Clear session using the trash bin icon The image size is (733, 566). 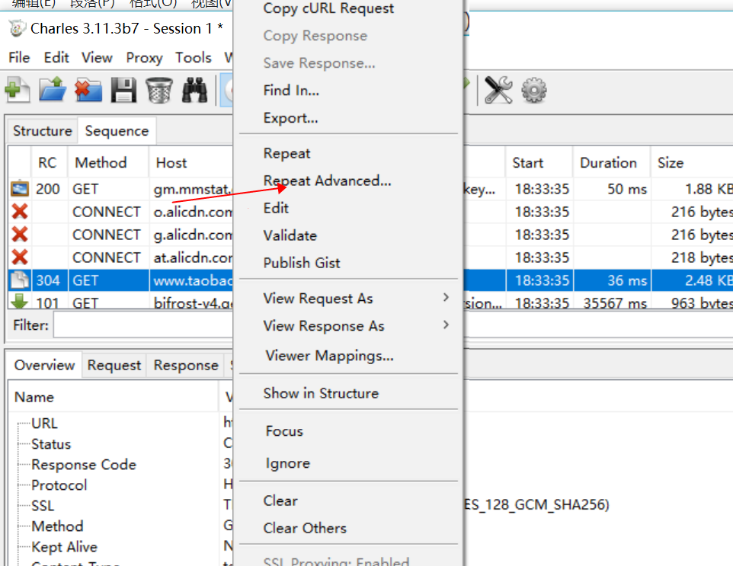159,90
